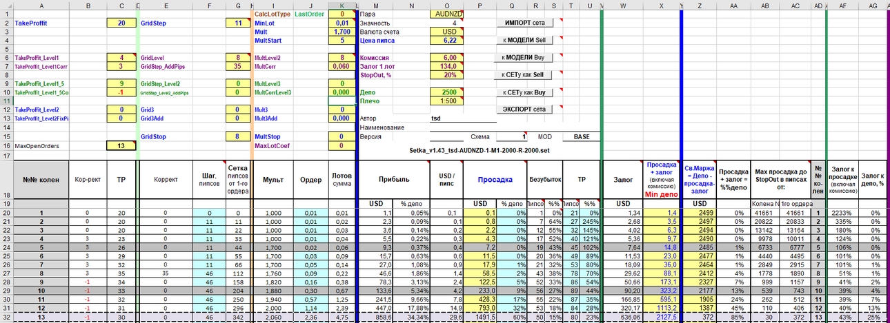890x323 pixels.
Task: Select the StopOut value 20%
Action: (448, 75)
